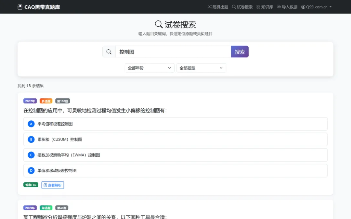Pick option D 单值和移动极差控制图
Screen dimensions: 351x219
coord(175,171)
